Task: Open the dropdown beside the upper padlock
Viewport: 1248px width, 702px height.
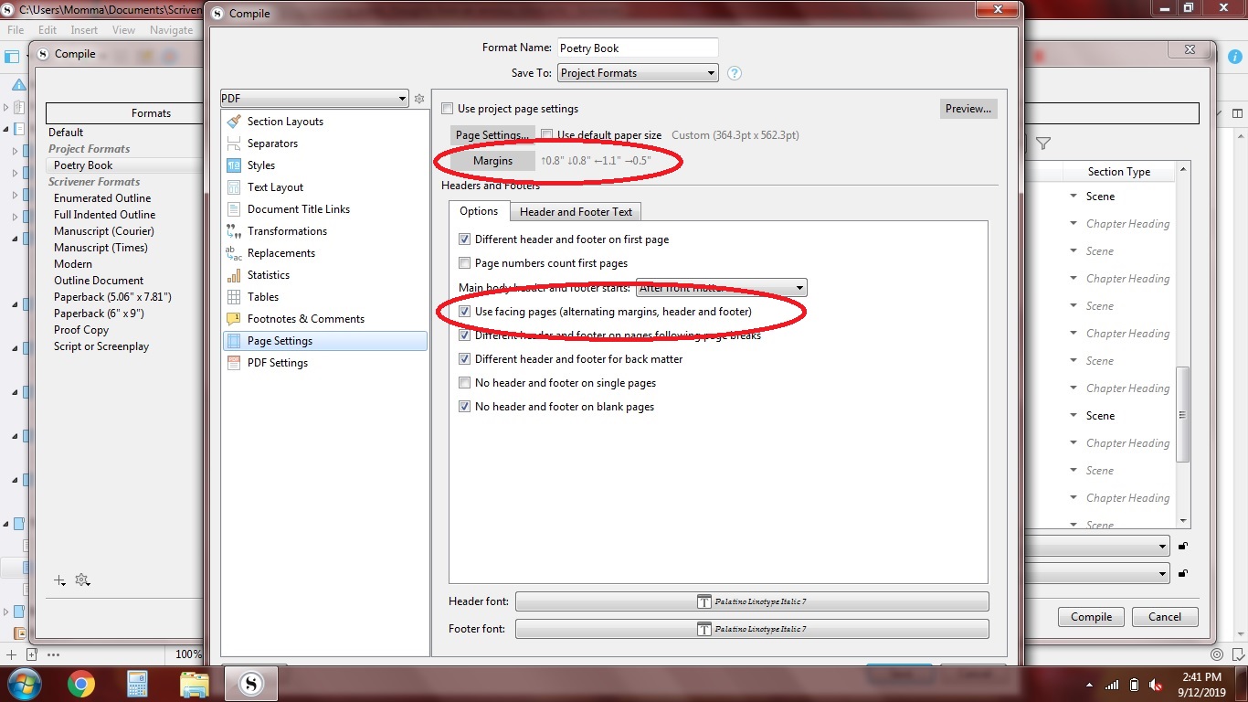Action: click(x=1096, y=546)
